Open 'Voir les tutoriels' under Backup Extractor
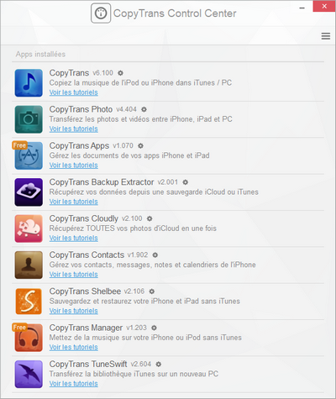 click(x=74, y=202)
